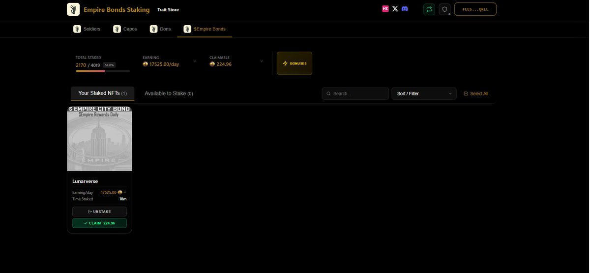Image resolution: width=590 pixels, height=273 pixels.
Task: Expand the Earning stats chevron
Action: 195,61
